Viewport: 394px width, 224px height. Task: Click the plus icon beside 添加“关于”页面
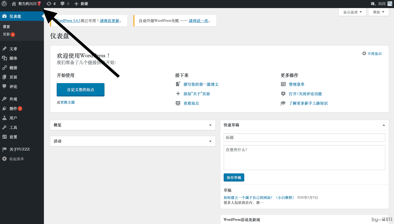coord(178,94)
